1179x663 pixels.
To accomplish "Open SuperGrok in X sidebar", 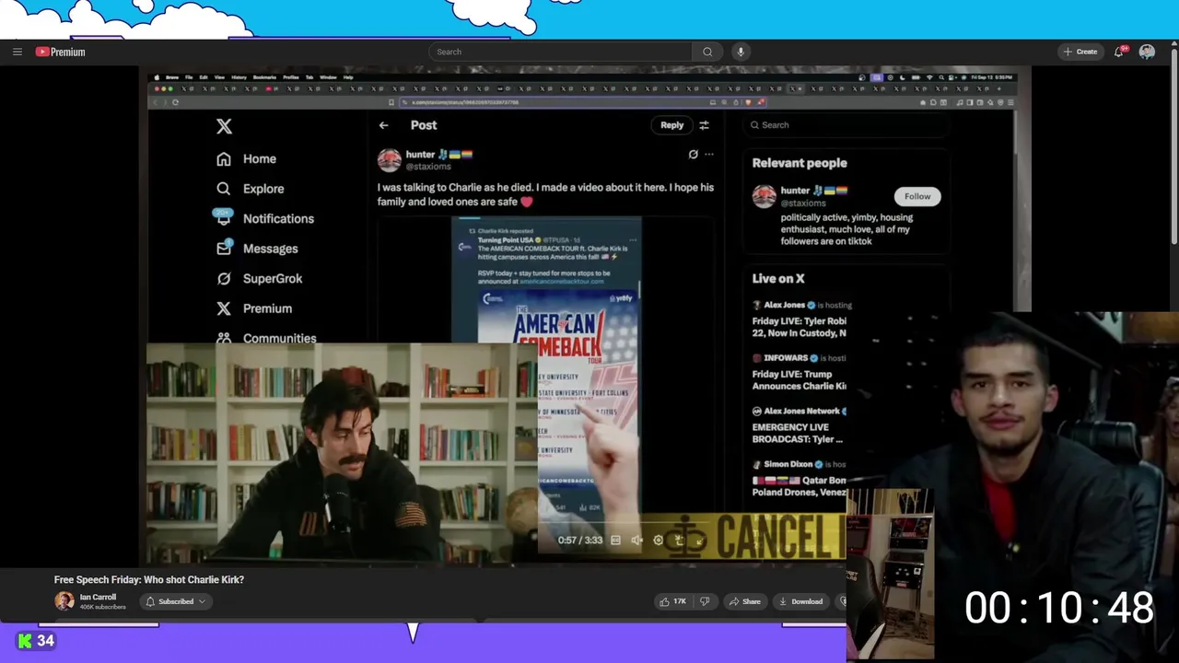I will click(273, 278).
